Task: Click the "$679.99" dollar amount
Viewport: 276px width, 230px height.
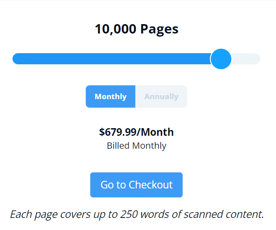Action: tap(118, 132)
